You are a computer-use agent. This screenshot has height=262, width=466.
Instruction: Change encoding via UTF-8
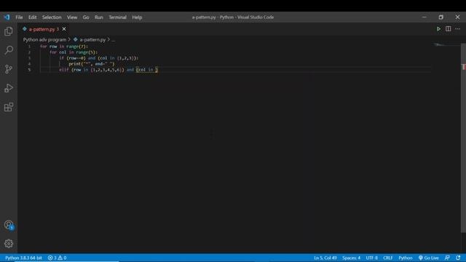click(x=372, y=258)
